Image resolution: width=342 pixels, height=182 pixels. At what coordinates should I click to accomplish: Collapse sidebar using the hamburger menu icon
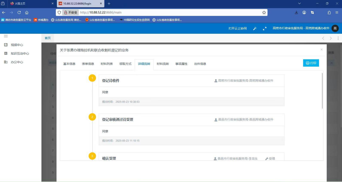click(x=6, y=36)
